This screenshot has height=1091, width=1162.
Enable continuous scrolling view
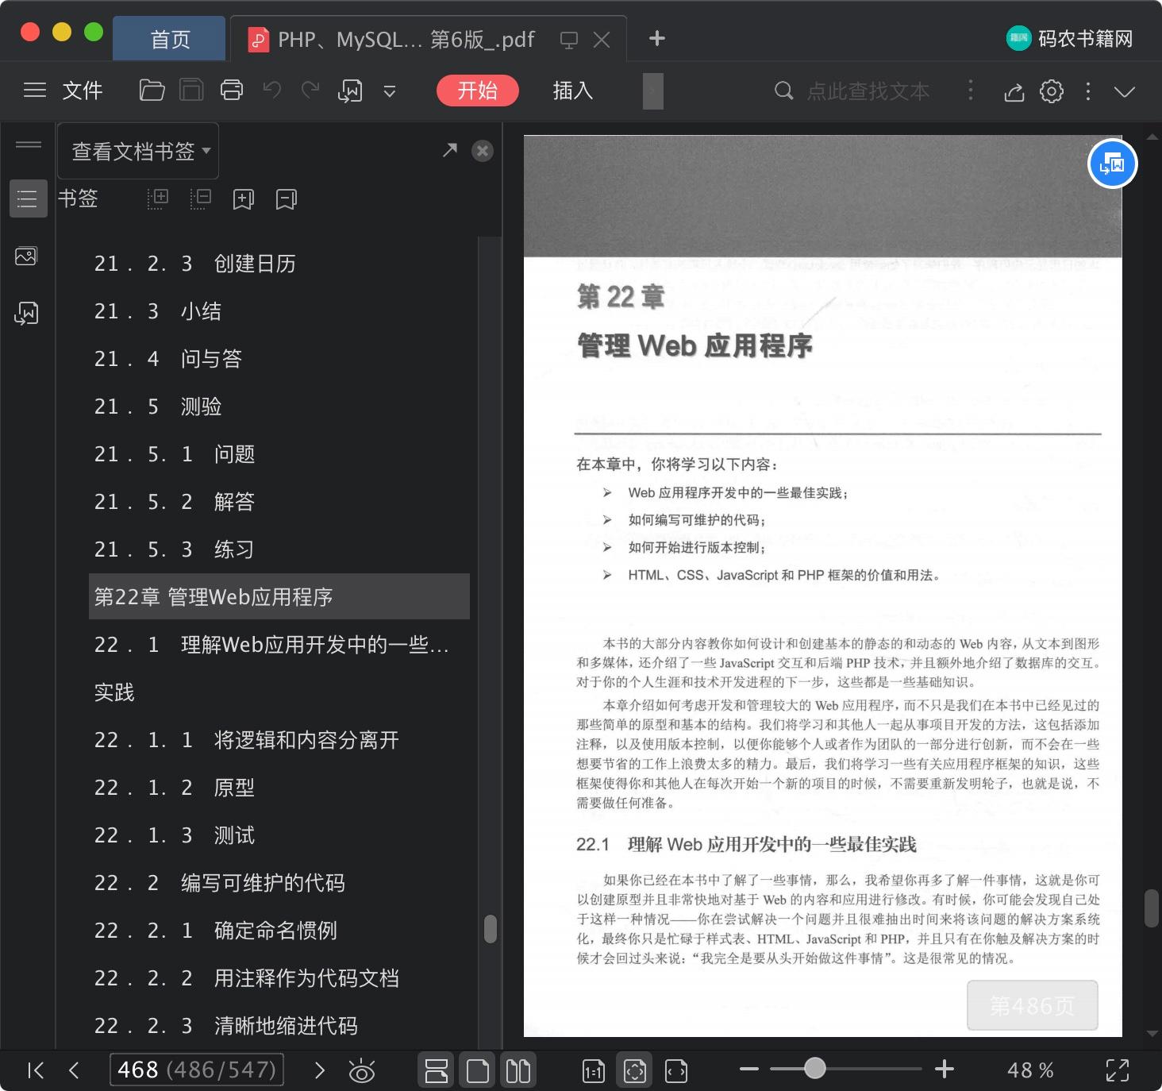[437, 1070]
